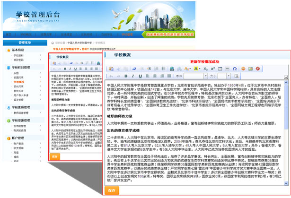Viewport: 291px width, 198px height.
Task: Toggle align left in the enlarged editor
Action: (x=148, y=76)
